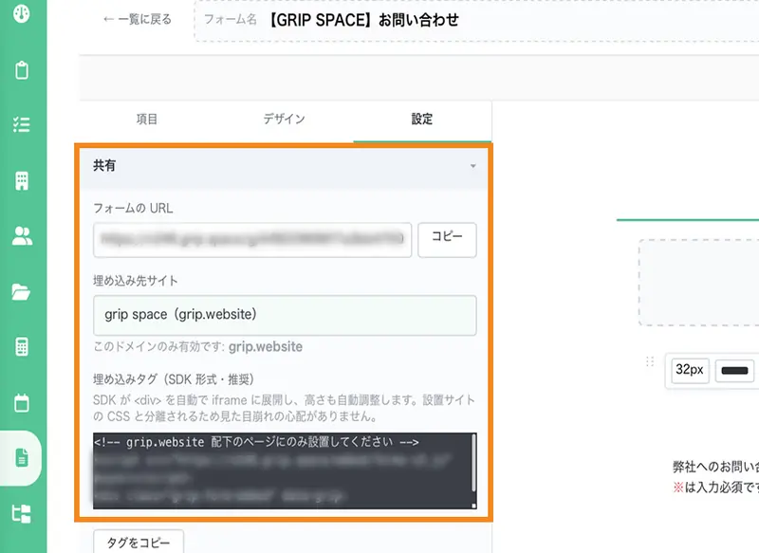Viewport: 759px width, 553px height.
Task: Select the document forms icon in sidebar
Action: click(22, 458)
